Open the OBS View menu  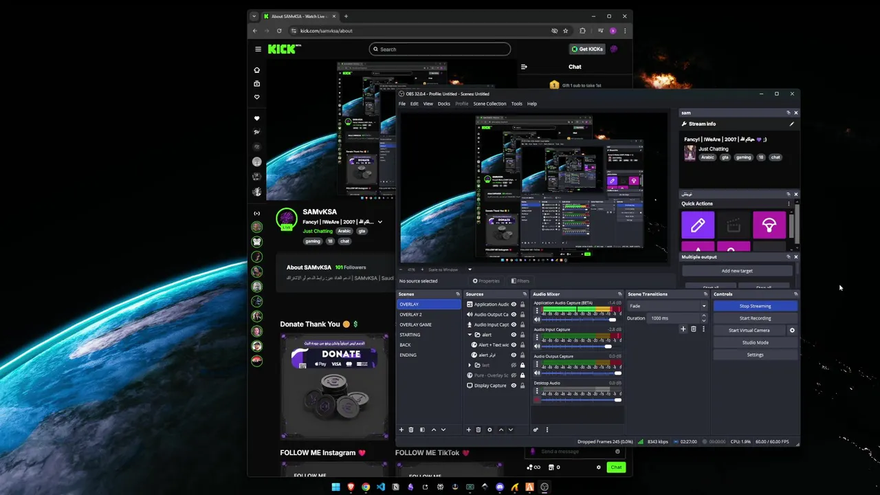pyautogui.click(x=428, y=104)
